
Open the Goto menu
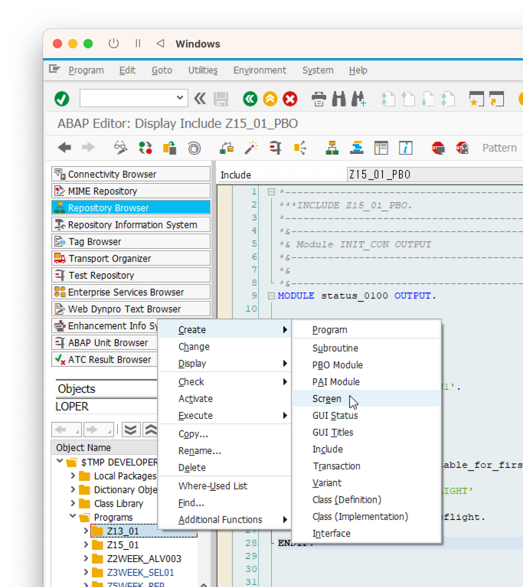click(x=162, y=70)
